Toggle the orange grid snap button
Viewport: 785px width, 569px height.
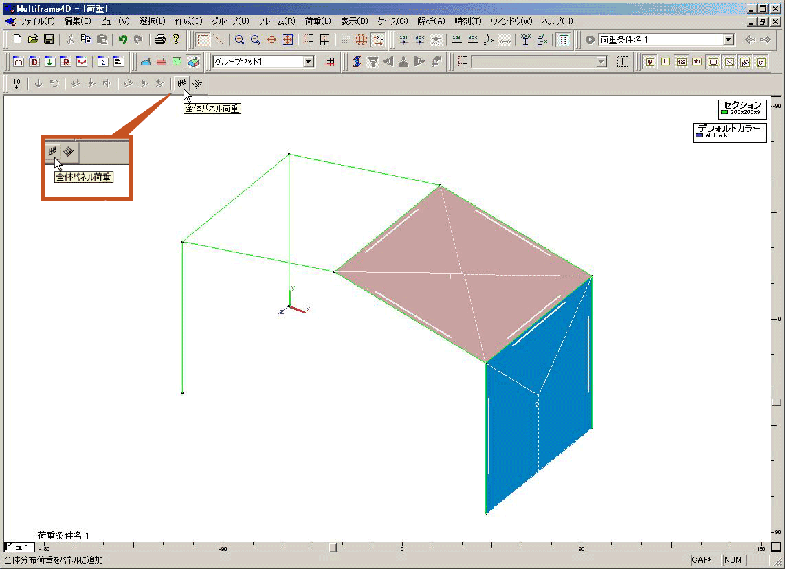pyautogui.click(x=362, y=40)
